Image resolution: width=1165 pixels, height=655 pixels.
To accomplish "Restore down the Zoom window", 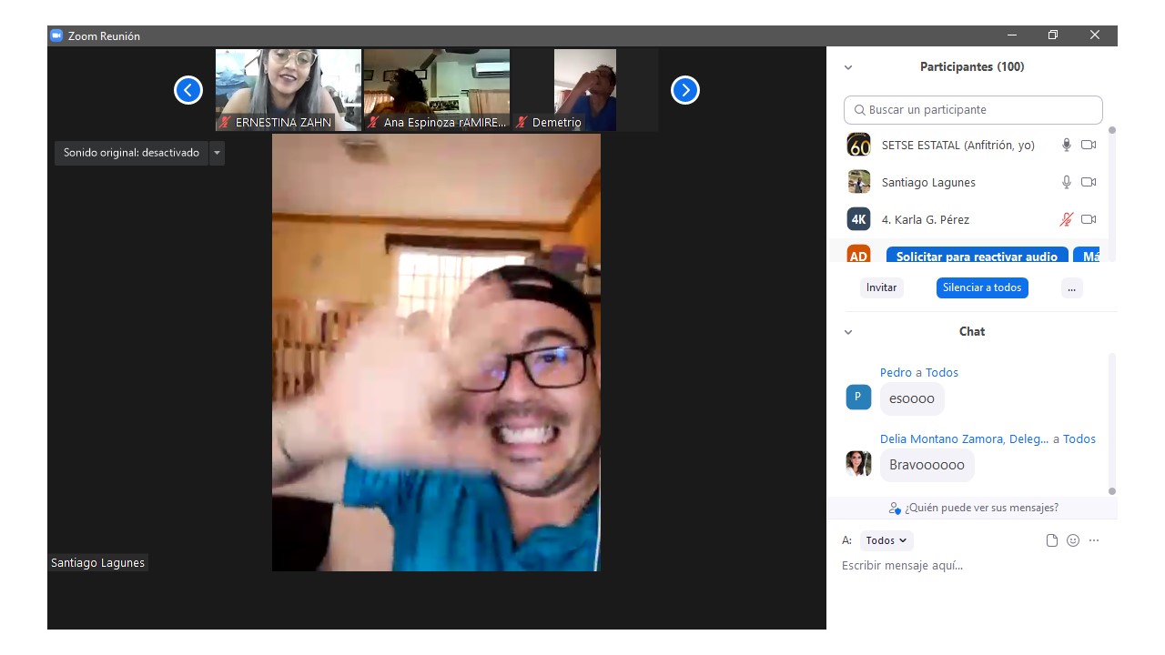I will tap(1053, 35).
